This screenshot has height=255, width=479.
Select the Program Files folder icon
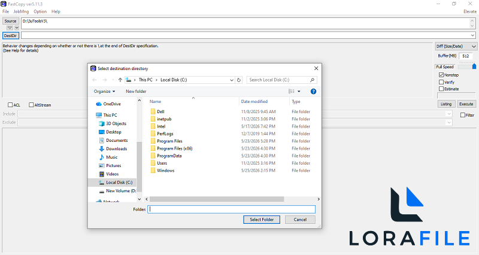click(x=153, y=141)
